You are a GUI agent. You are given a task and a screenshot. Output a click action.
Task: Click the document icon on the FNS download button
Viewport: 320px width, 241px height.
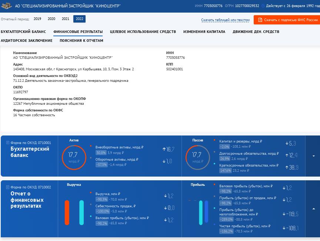point(260,20)
